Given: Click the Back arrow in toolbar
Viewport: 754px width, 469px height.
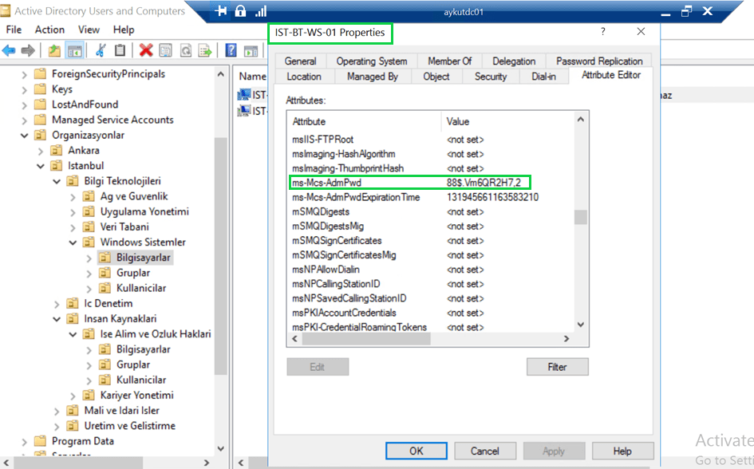Looking at the screenshot, I should (x=9, y=51).
